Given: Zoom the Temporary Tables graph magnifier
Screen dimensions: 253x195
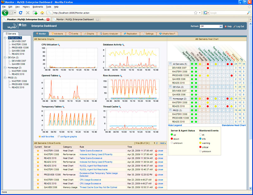Looking at the screenshot, I should click(63, 107).
